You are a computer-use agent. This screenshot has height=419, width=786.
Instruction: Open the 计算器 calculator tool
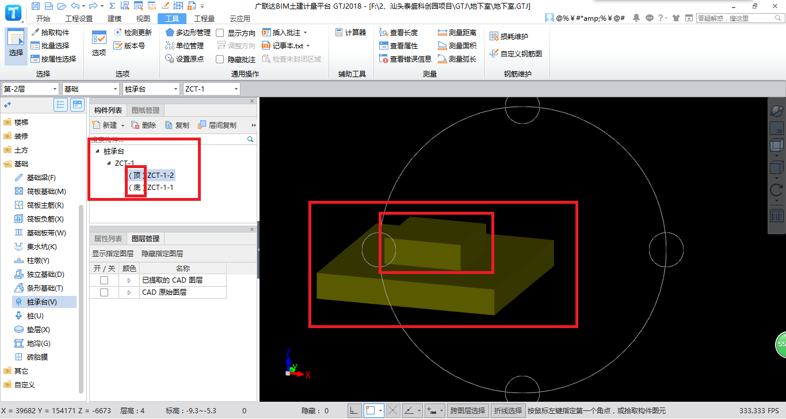[350, 33]
